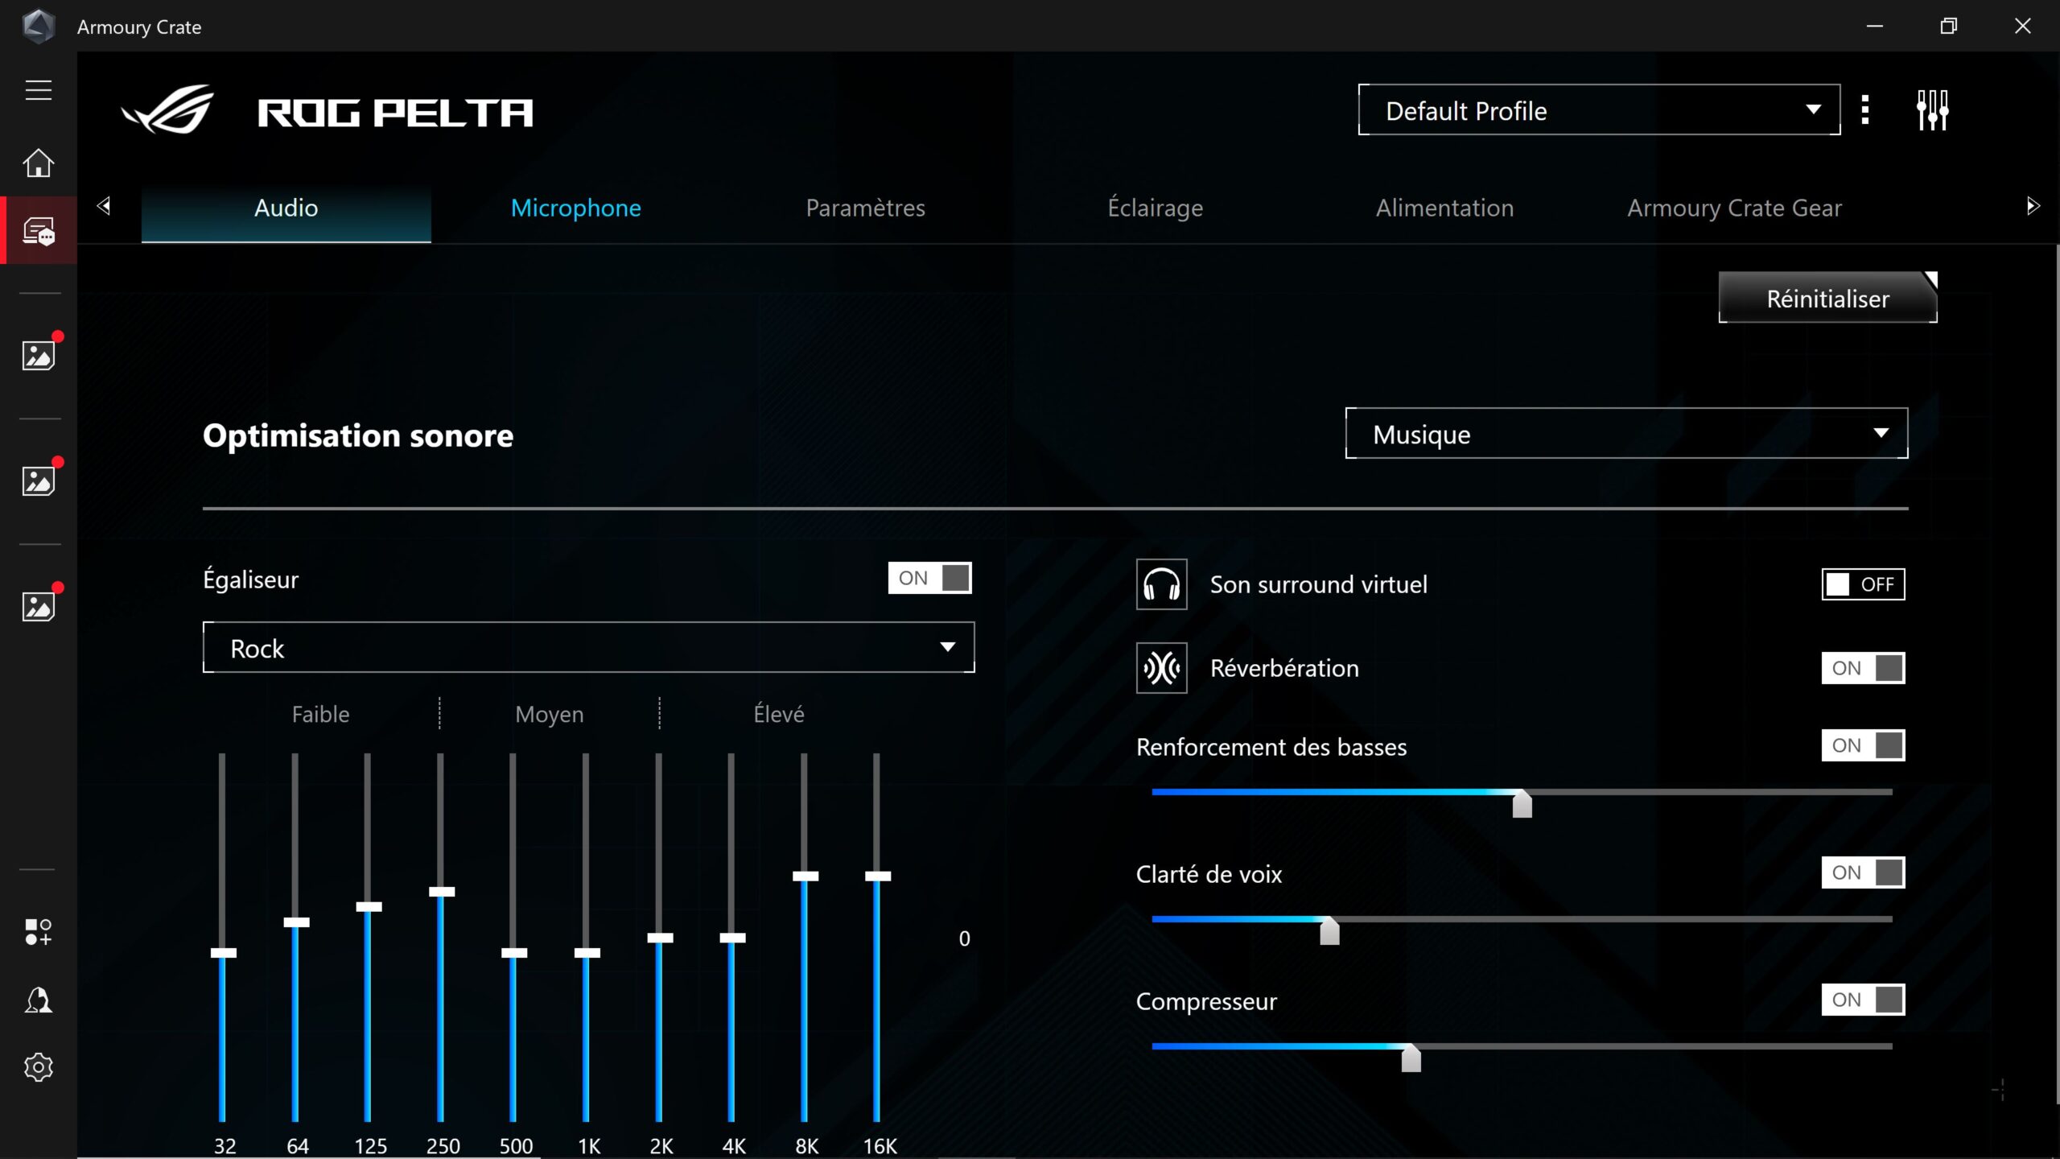Switch to the Microphone tab
This screenshot has width=2060, height=1159.
click(x=575, y=208)
